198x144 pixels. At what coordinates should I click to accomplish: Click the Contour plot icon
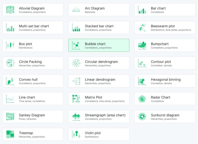coord(142,63)
